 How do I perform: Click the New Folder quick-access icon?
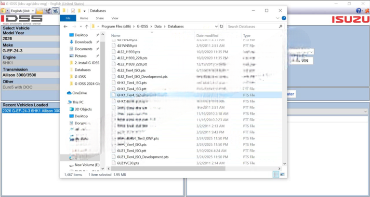79,11
